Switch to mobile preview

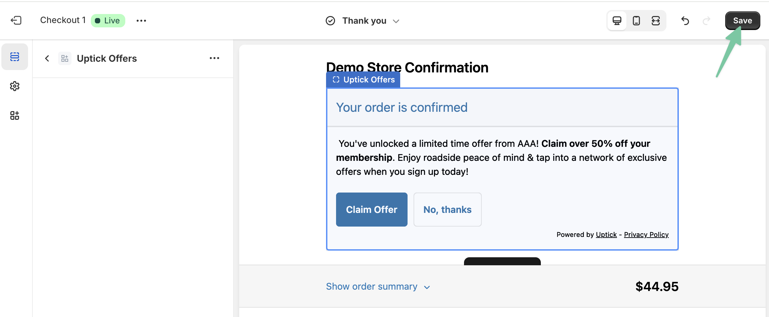(636, 21)
